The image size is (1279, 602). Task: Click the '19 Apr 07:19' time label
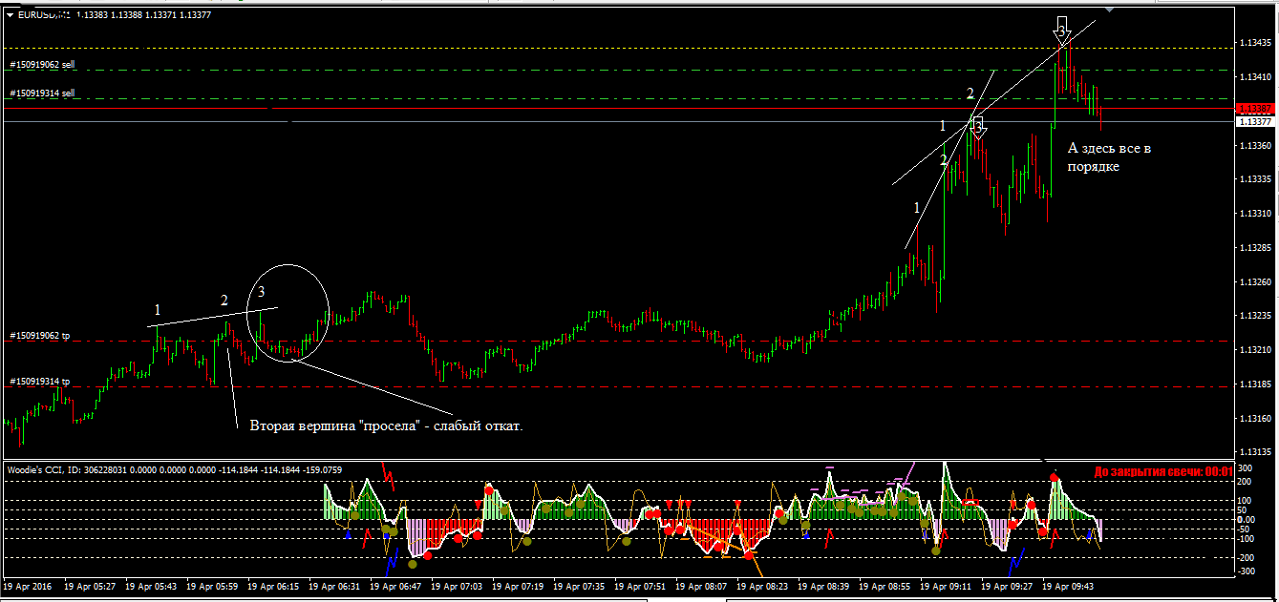click(517, 587)
